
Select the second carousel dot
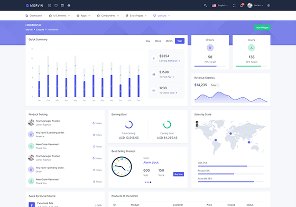point(148,182)
